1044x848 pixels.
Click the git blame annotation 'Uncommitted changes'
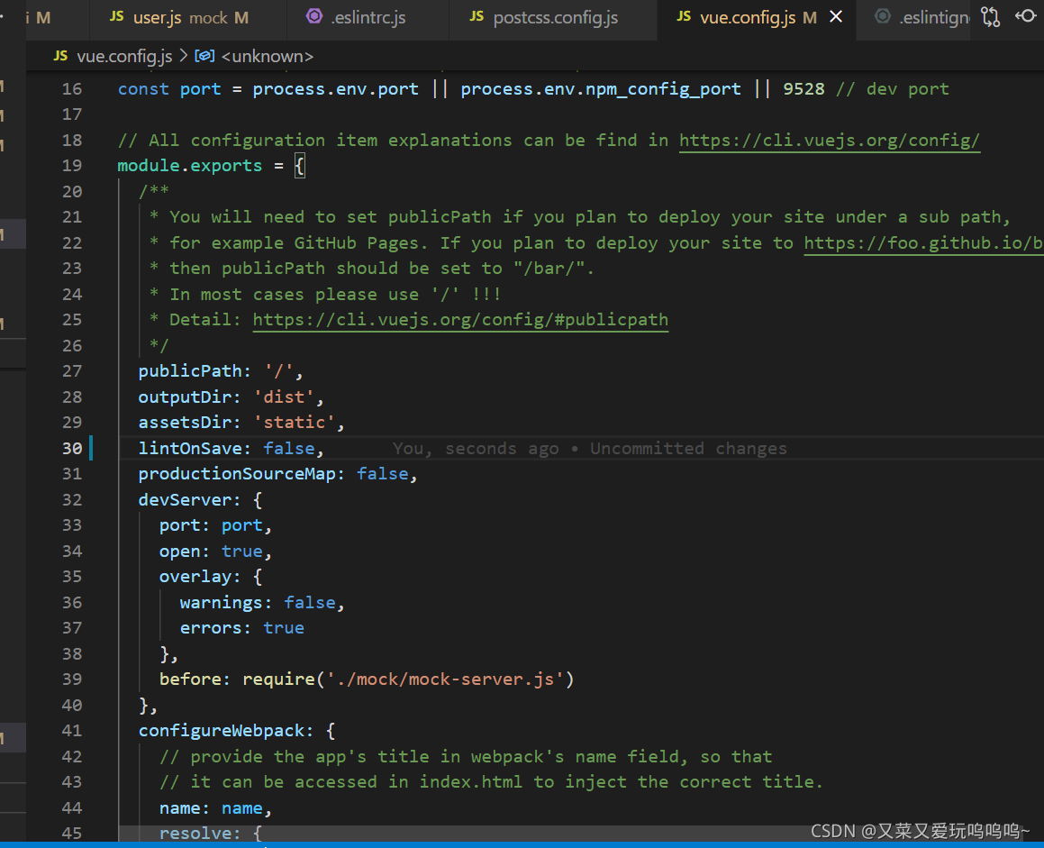coord(688,449)
